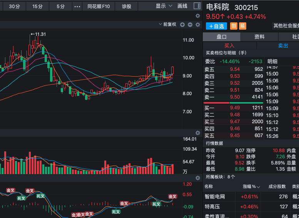Click the 所属板块: 8个 label

click(x=220, y=177)
